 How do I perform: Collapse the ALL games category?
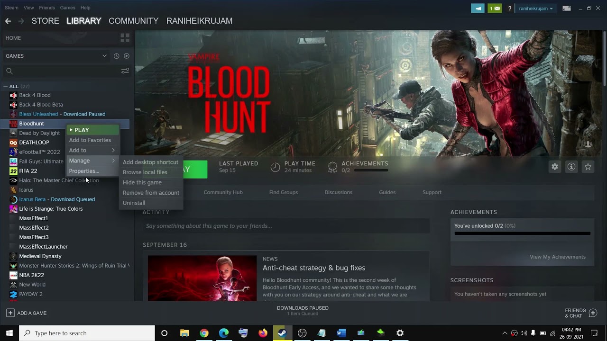pyautogui.click(x=5, y=87)
